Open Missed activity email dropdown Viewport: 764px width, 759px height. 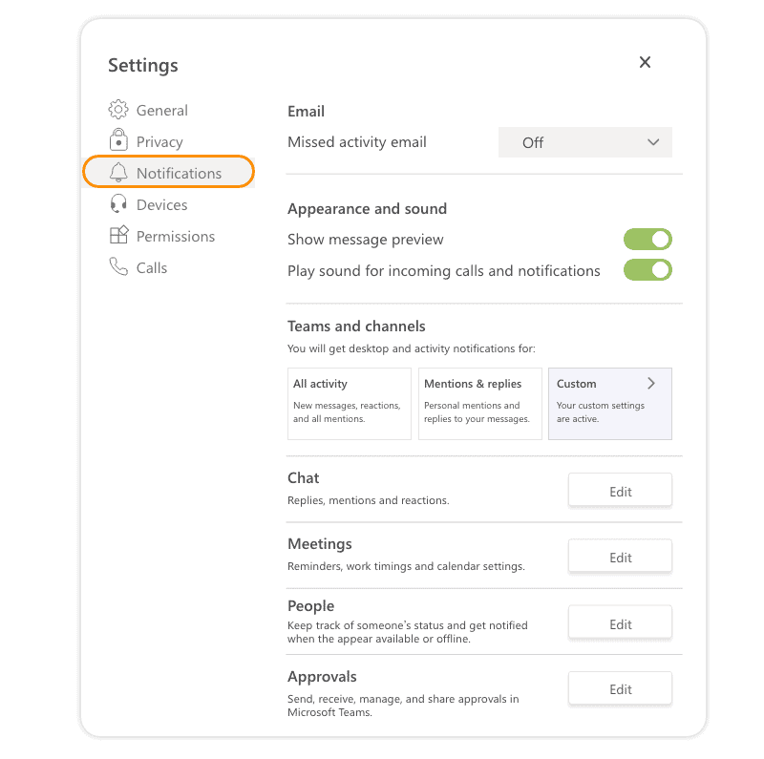(x=584, y=142)
